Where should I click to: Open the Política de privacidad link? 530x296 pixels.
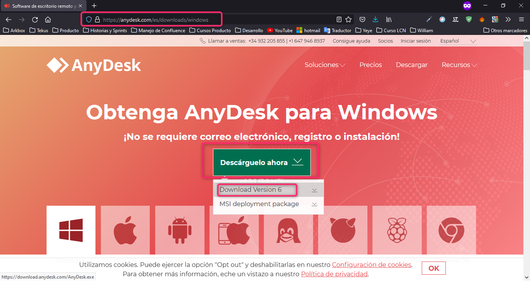pos(334,274)
